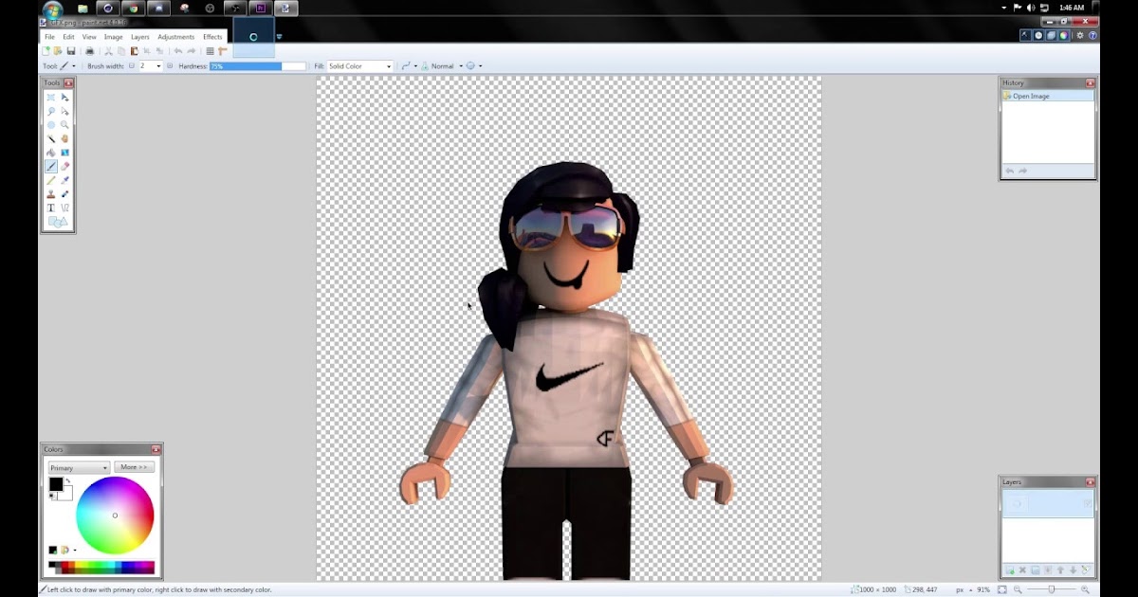The height and width of the screenshot is (597, 1138).
Task: Toggle the Tools window button at top right
Action: point(1025,35)
